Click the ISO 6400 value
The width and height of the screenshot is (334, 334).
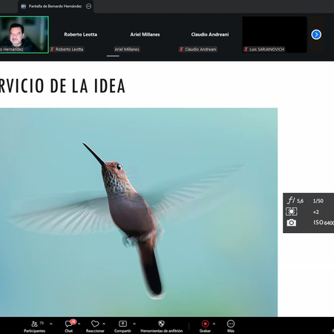[324, 223]
